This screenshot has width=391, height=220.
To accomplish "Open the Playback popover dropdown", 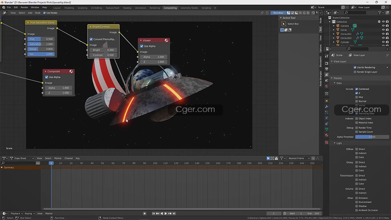I will pyautogui.click(x=16, y=213).
